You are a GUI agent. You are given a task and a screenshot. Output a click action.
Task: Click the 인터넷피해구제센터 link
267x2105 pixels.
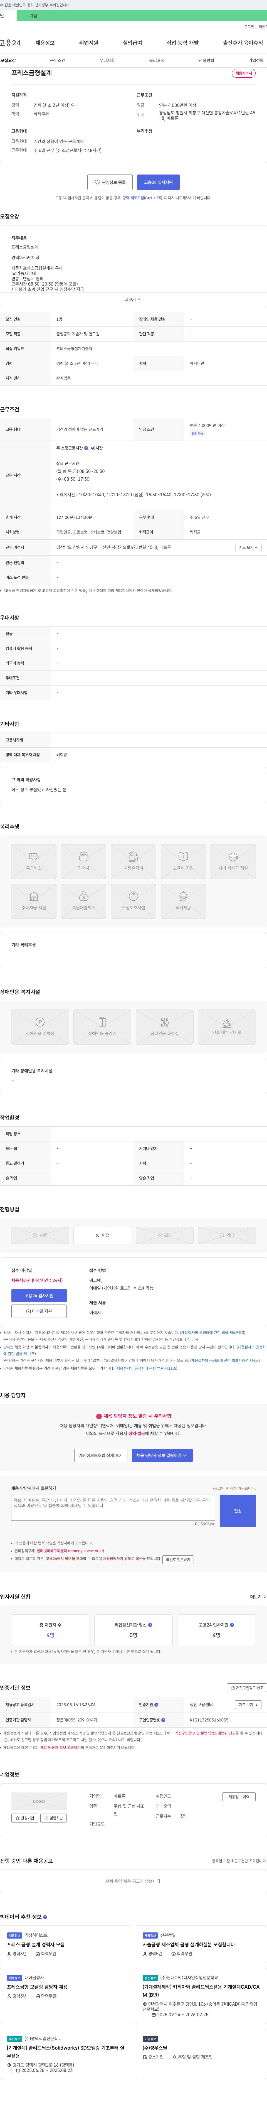pos(70,1551)
